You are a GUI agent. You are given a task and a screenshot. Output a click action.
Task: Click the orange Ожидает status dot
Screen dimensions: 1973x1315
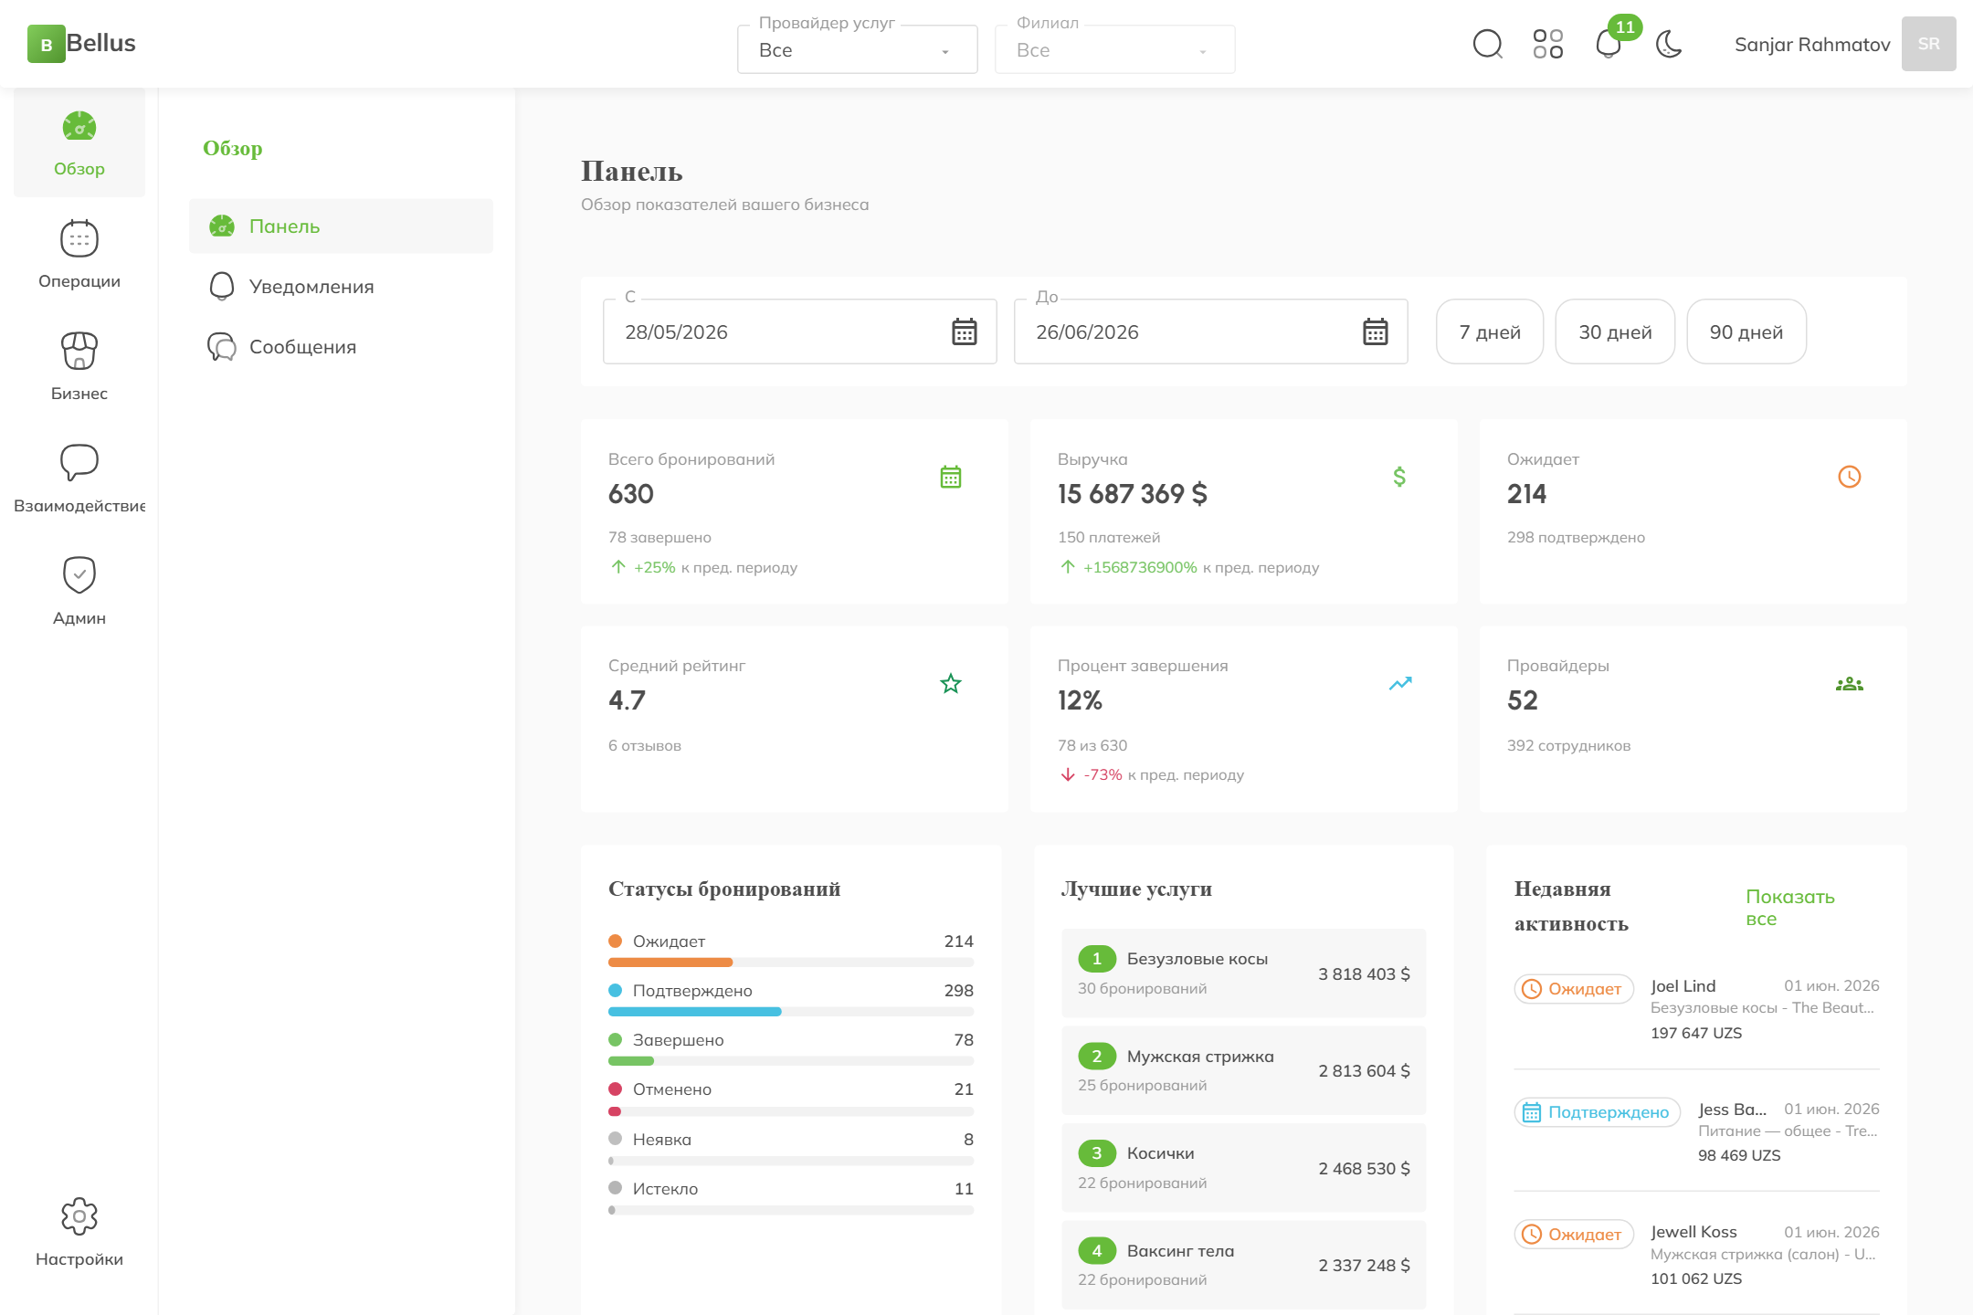click(x=615, y=941)
